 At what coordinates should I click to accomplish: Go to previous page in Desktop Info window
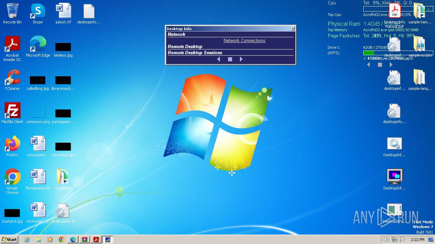click(x=219, y=59)
